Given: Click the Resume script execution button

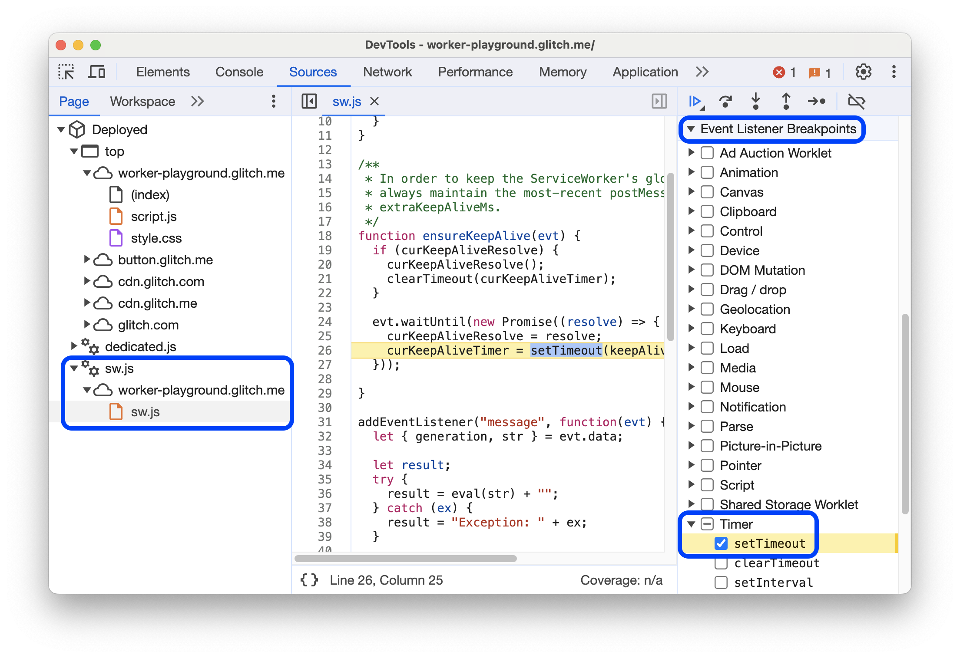Looking at the screenshot, I should click(695, 102).
